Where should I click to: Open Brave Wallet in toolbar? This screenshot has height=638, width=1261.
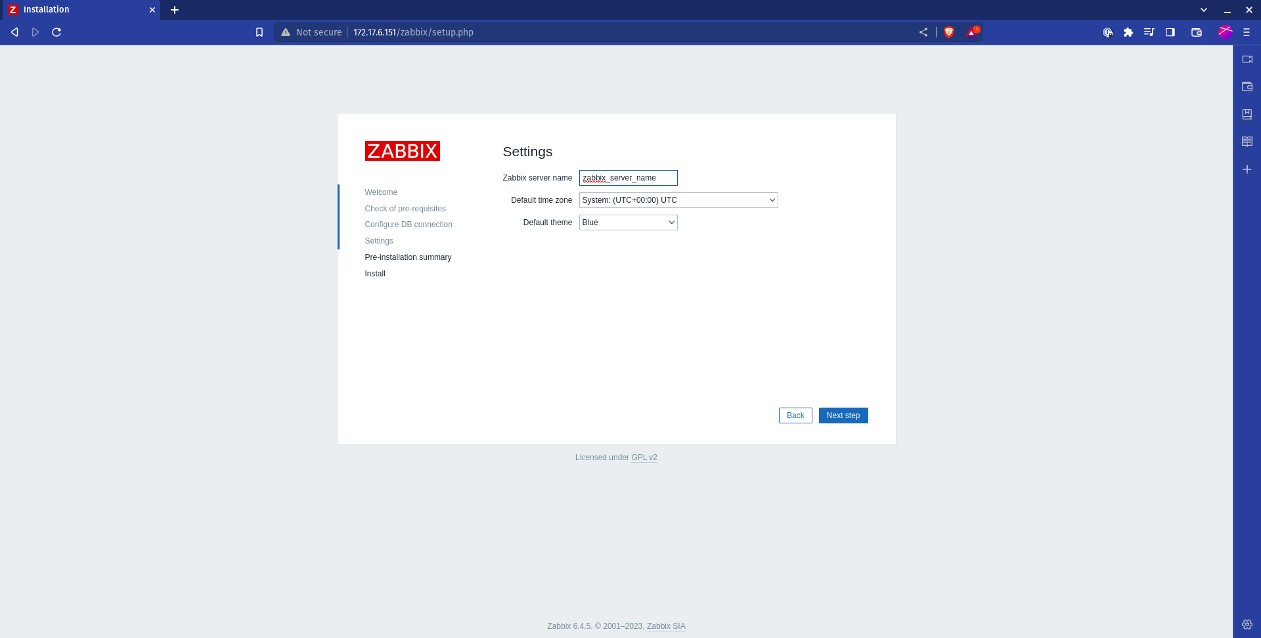coord(1197,32)
